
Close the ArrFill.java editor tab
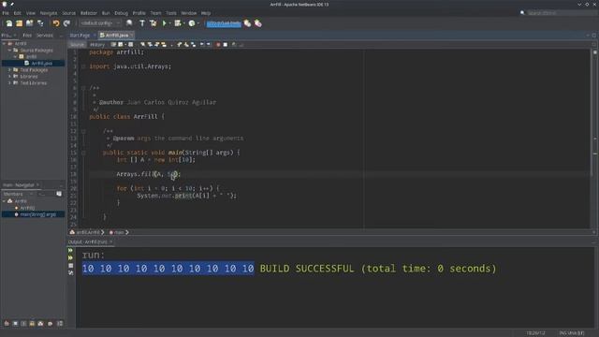tap(132, 36)
